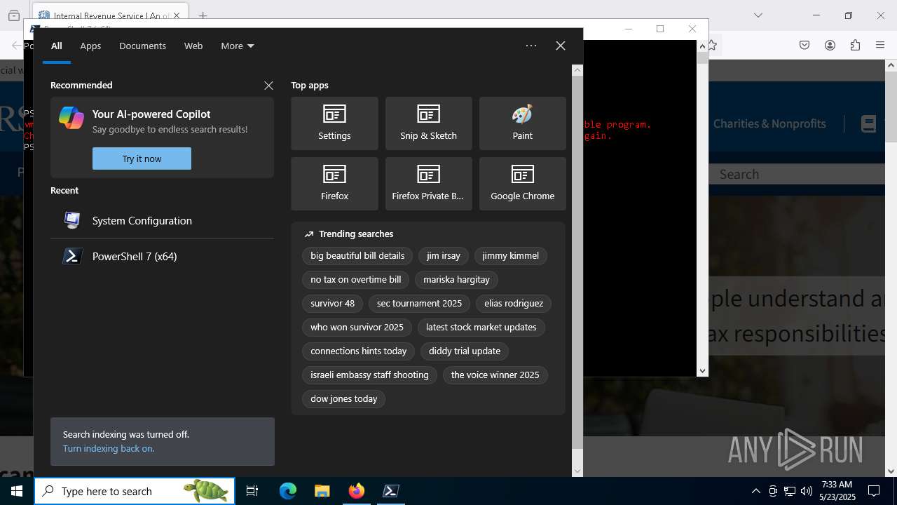This screenshot has height=505, width=897.
Task: Search trending who won survivor 2025
Action: (x=357, y=328)
